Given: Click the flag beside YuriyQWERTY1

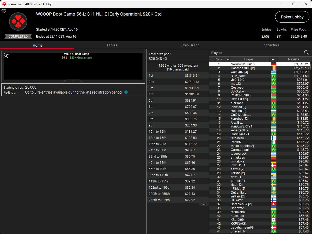Looking at the screenshot, I should [x=273, y=126].
